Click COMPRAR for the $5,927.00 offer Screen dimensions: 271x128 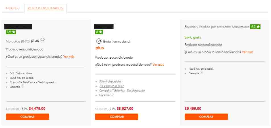click(117, 117)
